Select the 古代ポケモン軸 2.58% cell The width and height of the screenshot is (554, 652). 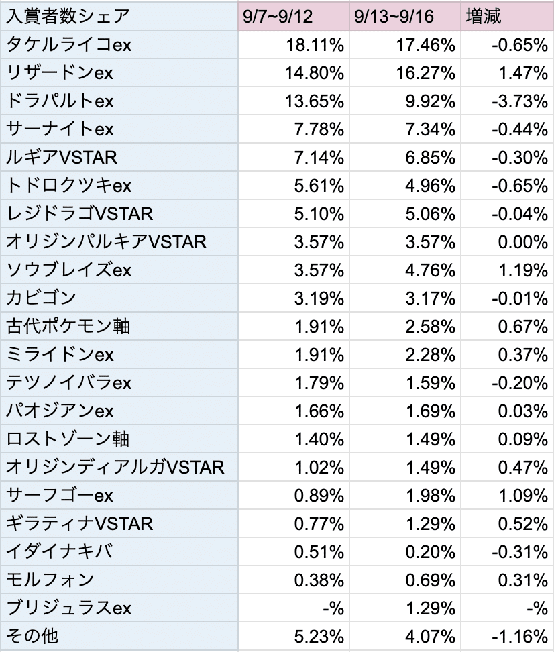405,327
